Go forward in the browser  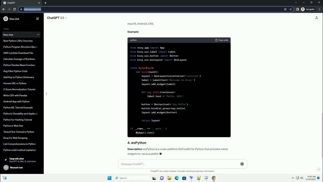click(x=9, y=9)
